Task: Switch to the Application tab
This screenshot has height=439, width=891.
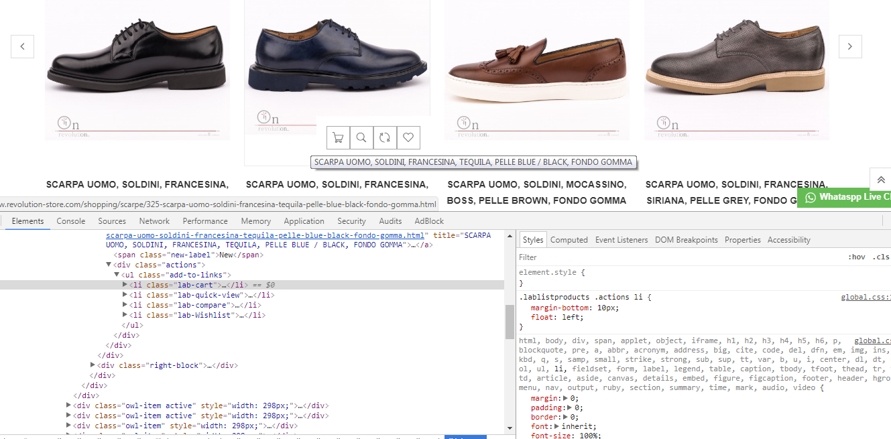Action: tap(304, 221)
